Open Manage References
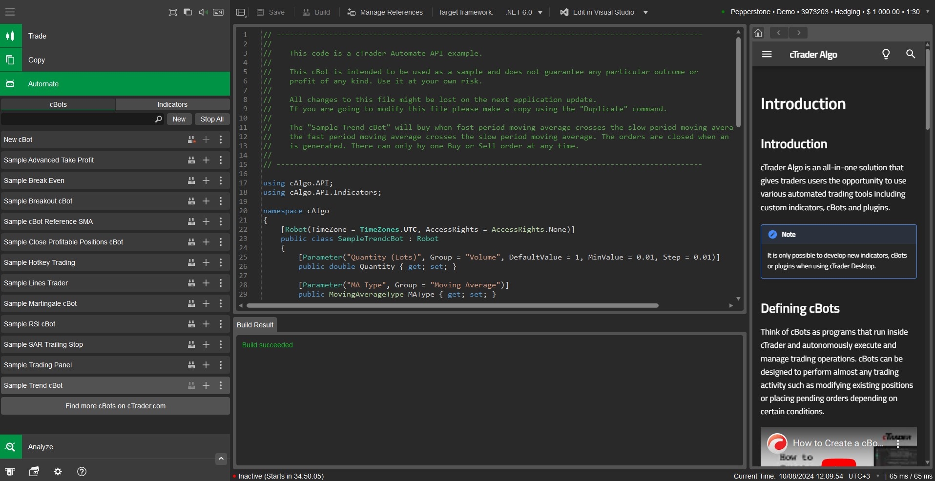Screen dimensions: 935x481 point(385,12)
